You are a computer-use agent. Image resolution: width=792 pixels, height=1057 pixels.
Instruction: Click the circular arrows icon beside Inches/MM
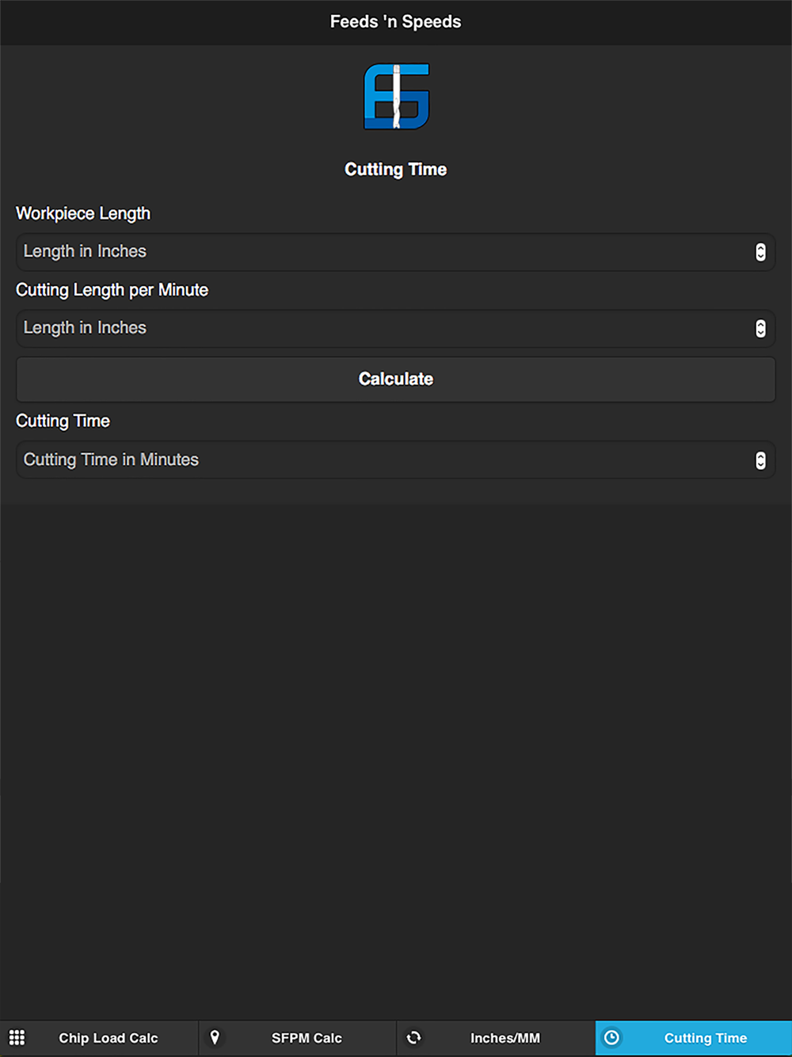(x=413, y=1037)
